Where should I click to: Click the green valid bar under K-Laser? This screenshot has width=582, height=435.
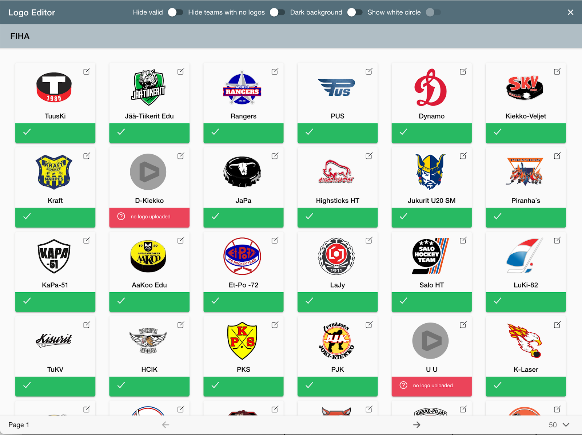(526, 387)
